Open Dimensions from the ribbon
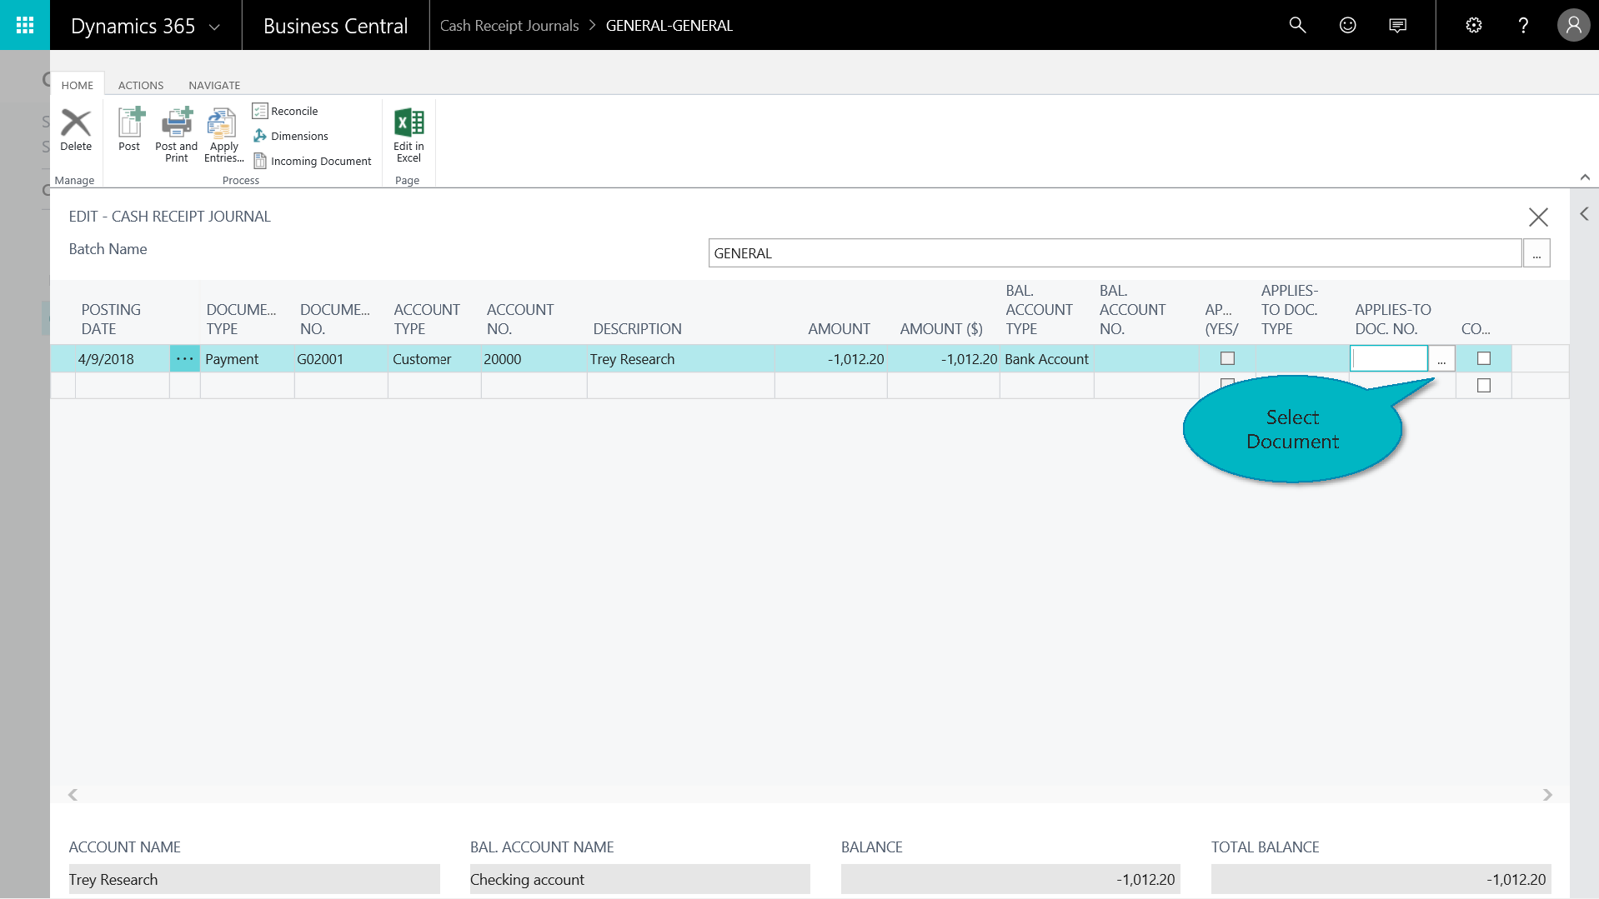This screenshot has height=899, width=1599. click(290, 136)
